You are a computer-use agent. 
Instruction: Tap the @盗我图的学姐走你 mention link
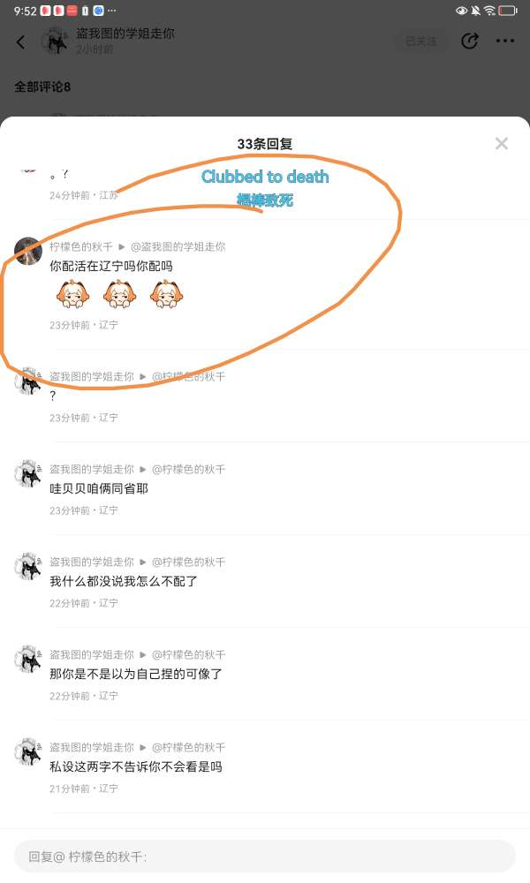coord(178,246)
